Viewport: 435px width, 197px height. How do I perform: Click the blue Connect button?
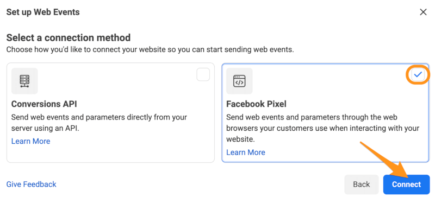tap(406, 185)
